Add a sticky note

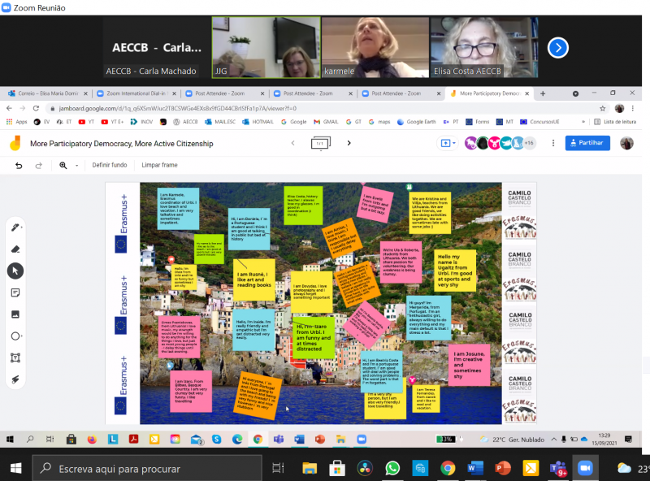pyautogui.click(x=15, y=292)
